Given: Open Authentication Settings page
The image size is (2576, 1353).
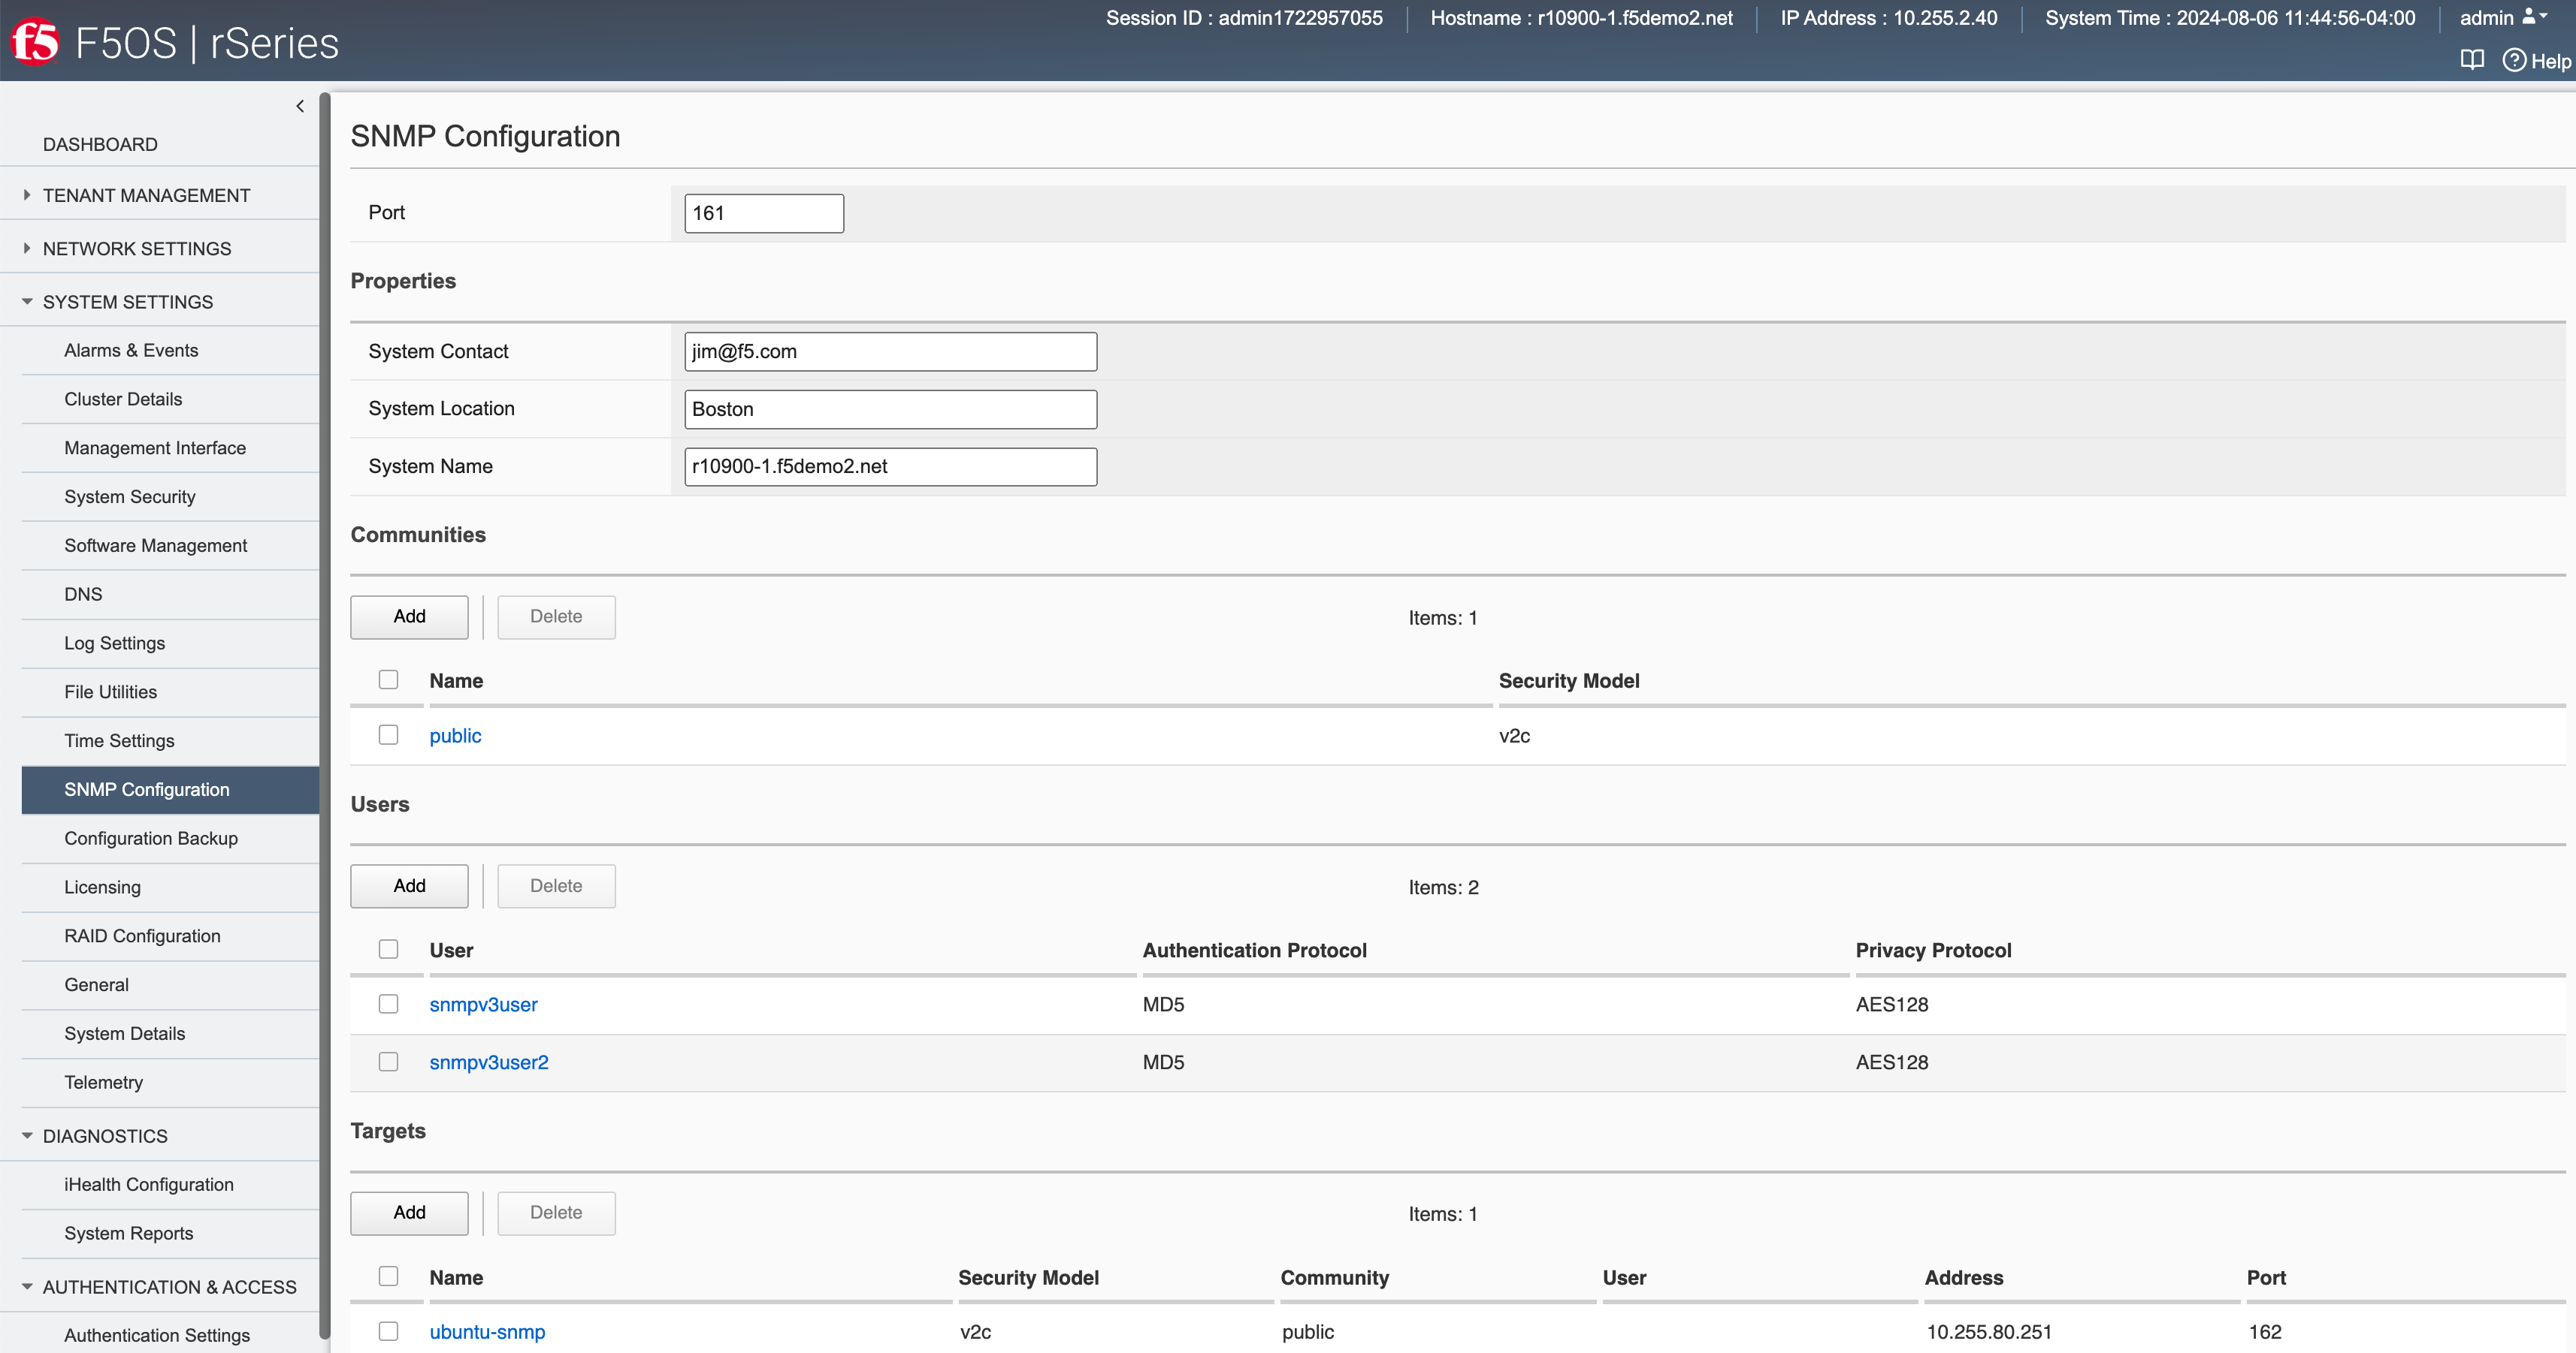Looking at the screenshot, I should coord(157,1336).
